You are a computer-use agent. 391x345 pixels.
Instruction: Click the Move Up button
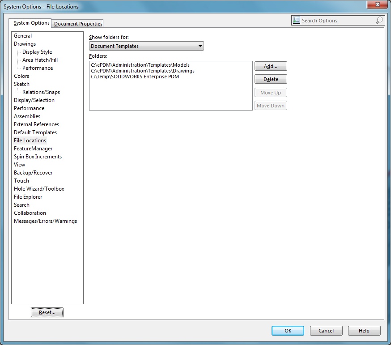coord(271,93)
